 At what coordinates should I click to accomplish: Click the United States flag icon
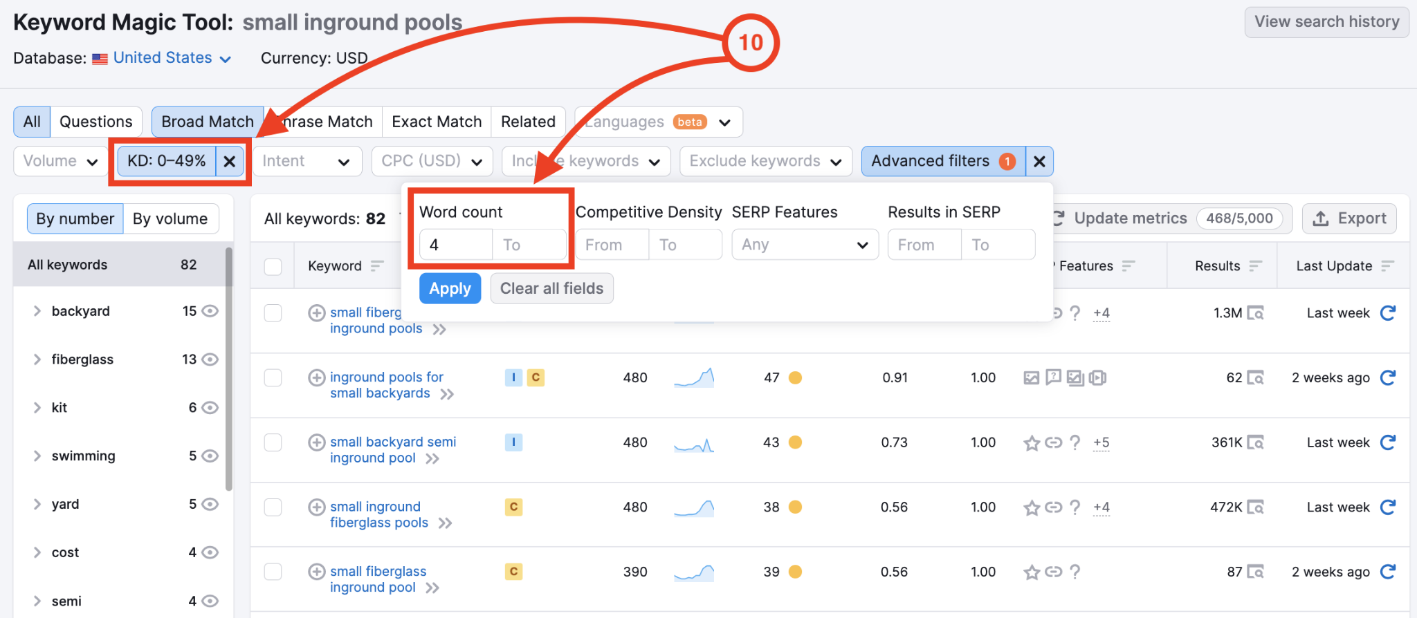100,59
